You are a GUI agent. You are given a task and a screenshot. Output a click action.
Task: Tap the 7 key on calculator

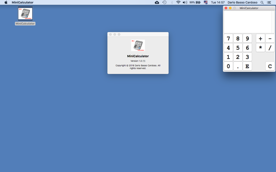228,39
